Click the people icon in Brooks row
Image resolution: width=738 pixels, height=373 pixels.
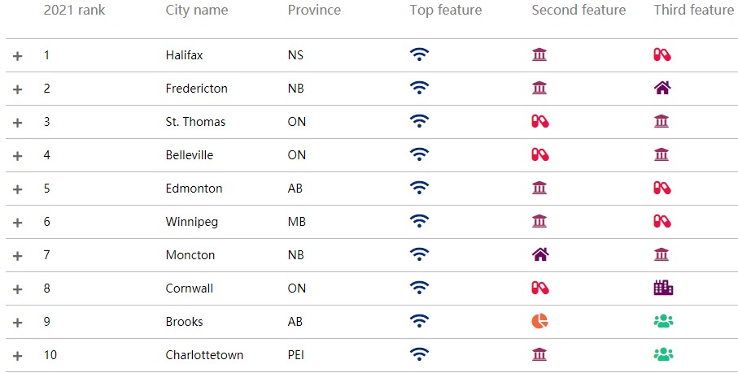(x=663, y=322)
